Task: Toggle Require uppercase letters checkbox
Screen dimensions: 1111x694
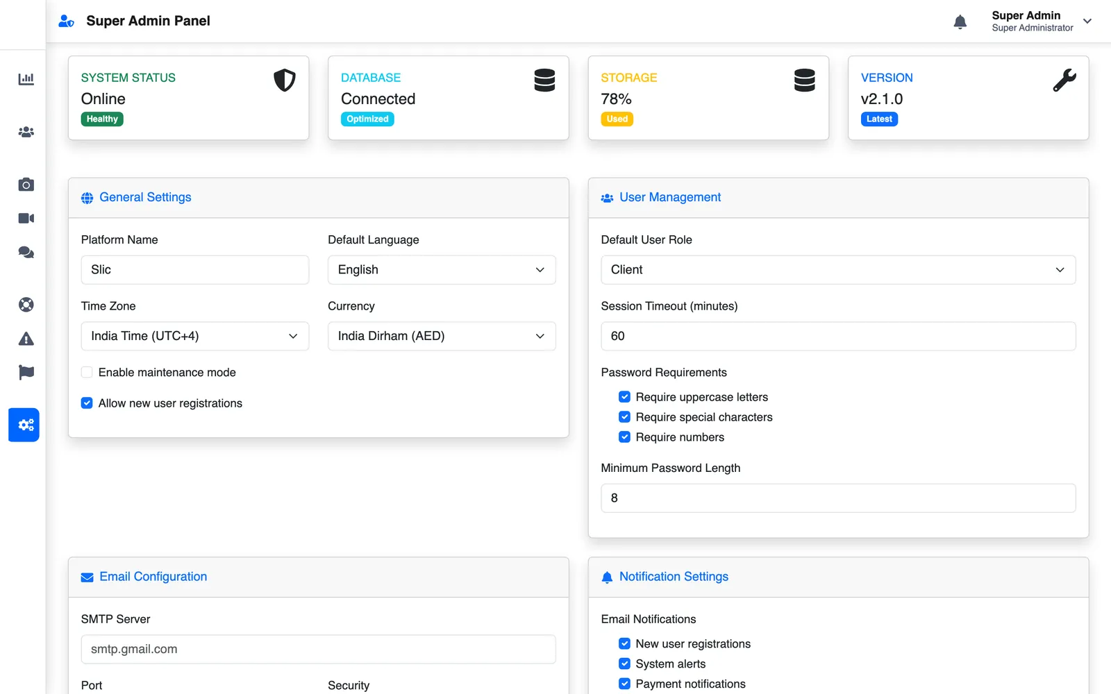Action: [x=624, y=397]
